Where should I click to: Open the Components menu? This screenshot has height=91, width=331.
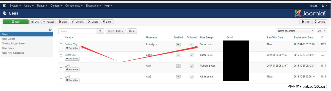tap(74, 5)
